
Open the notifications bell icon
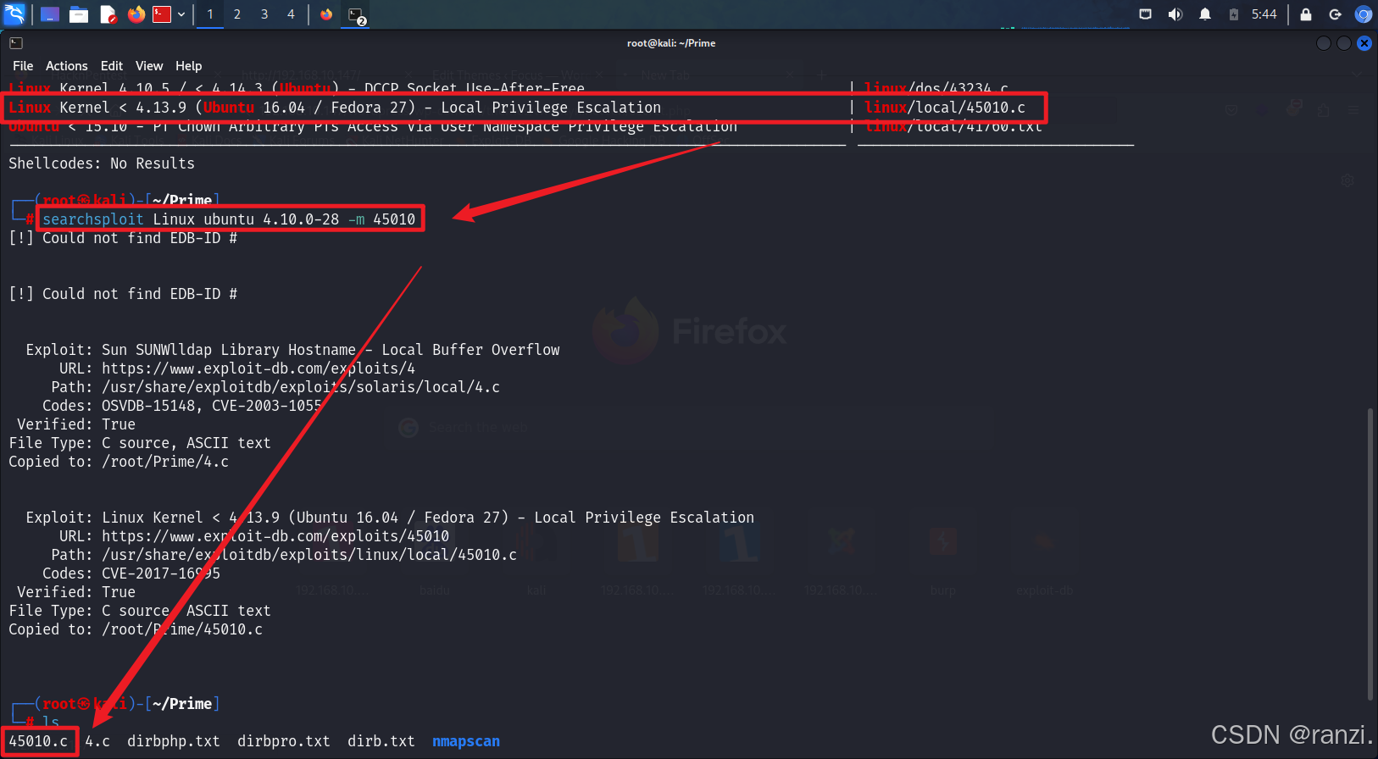click(x=1204, y=14)
